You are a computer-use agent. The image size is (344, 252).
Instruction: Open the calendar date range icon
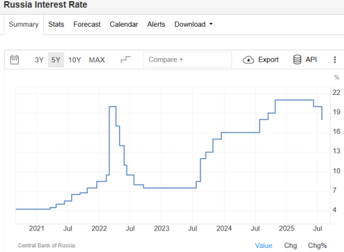point(15,60)
